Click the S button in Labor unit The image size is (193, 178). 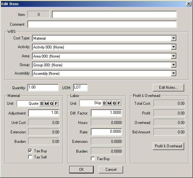click(x=104, y=103)
